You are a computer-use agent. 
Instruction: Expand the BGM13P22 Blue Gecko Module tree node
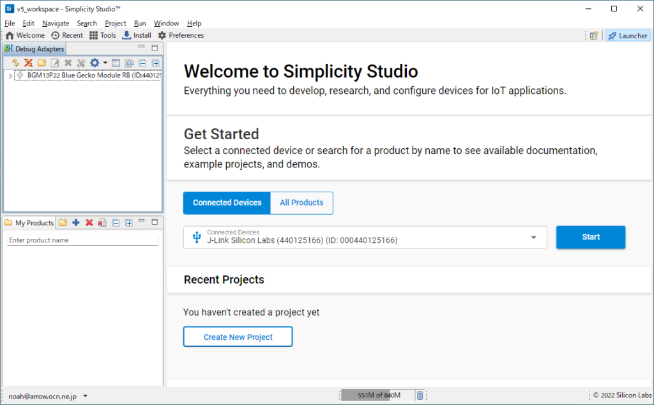pyautogui.click(x=10, y=75)
